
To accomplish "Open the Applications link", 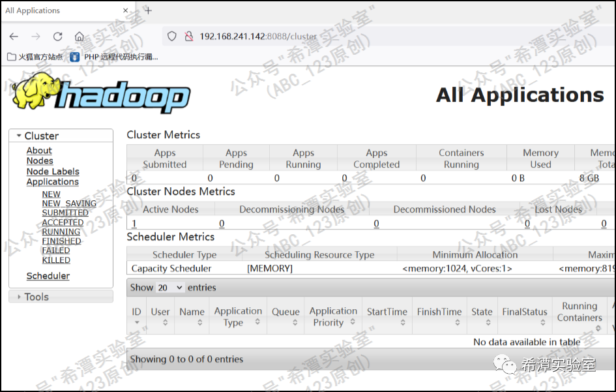I will coord(52,181).
